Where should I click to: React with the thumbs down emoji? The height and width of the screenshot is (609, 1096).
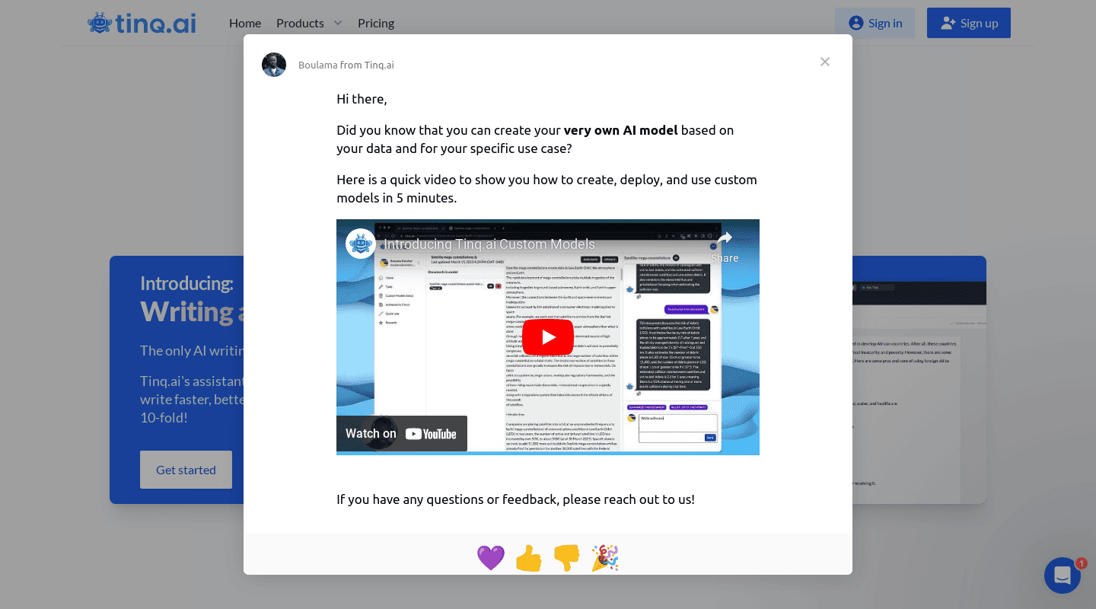click(567, 558)
